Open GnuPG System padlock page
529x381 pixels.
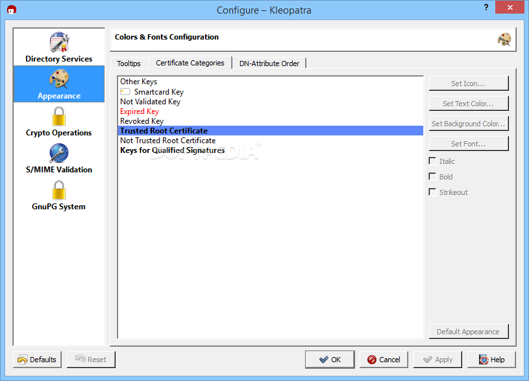59,196
